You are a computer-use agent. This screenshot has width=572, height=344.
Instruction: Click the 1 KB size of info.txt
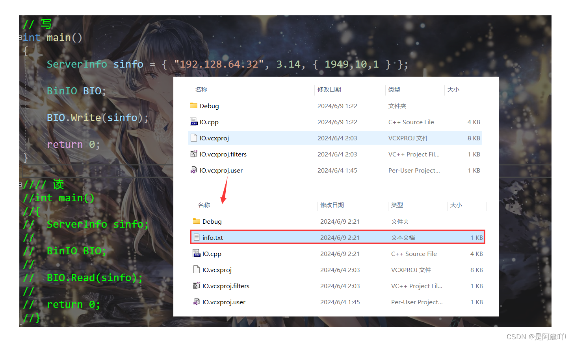point(477,237)
